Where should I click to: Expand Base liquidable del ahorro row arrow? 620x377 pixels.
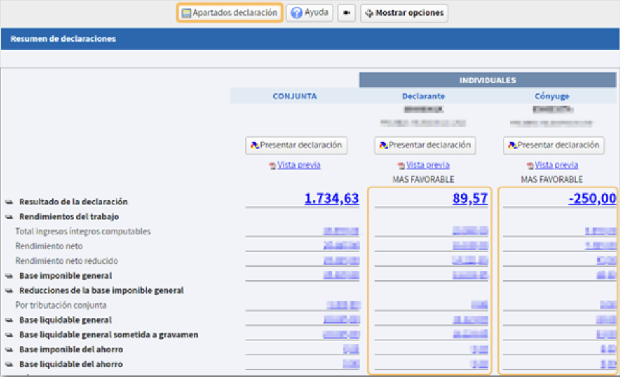[x=9, y=365]
